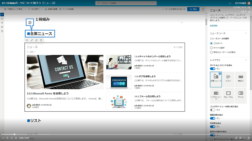
Task: Select the 主要ニュース layout
Action: [x=216, y=79]
